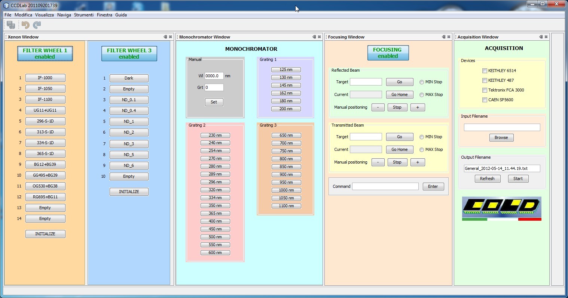Select 1100 nm on Grating 3

286,206
